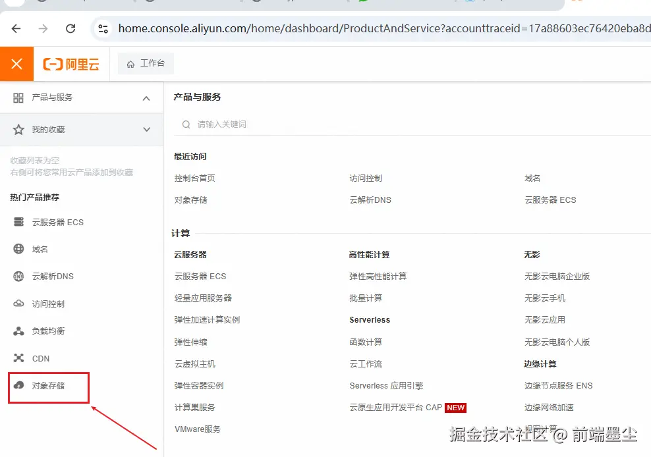
Task: Click the 产品与服务 grid icon
Action: pyautogui.click(x=18, y=97)
